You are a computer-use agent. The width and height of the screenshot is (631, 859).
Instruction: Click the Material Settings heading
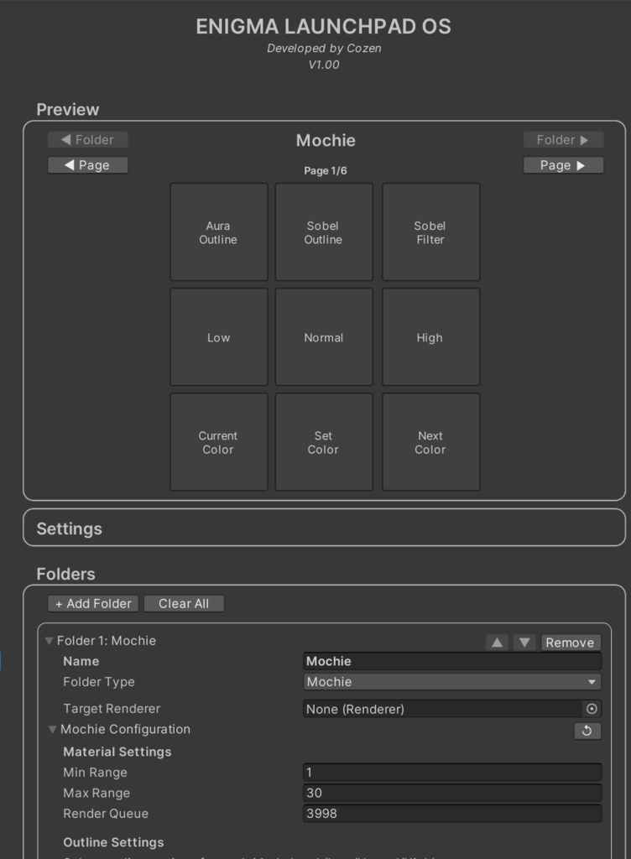[117, 752]
